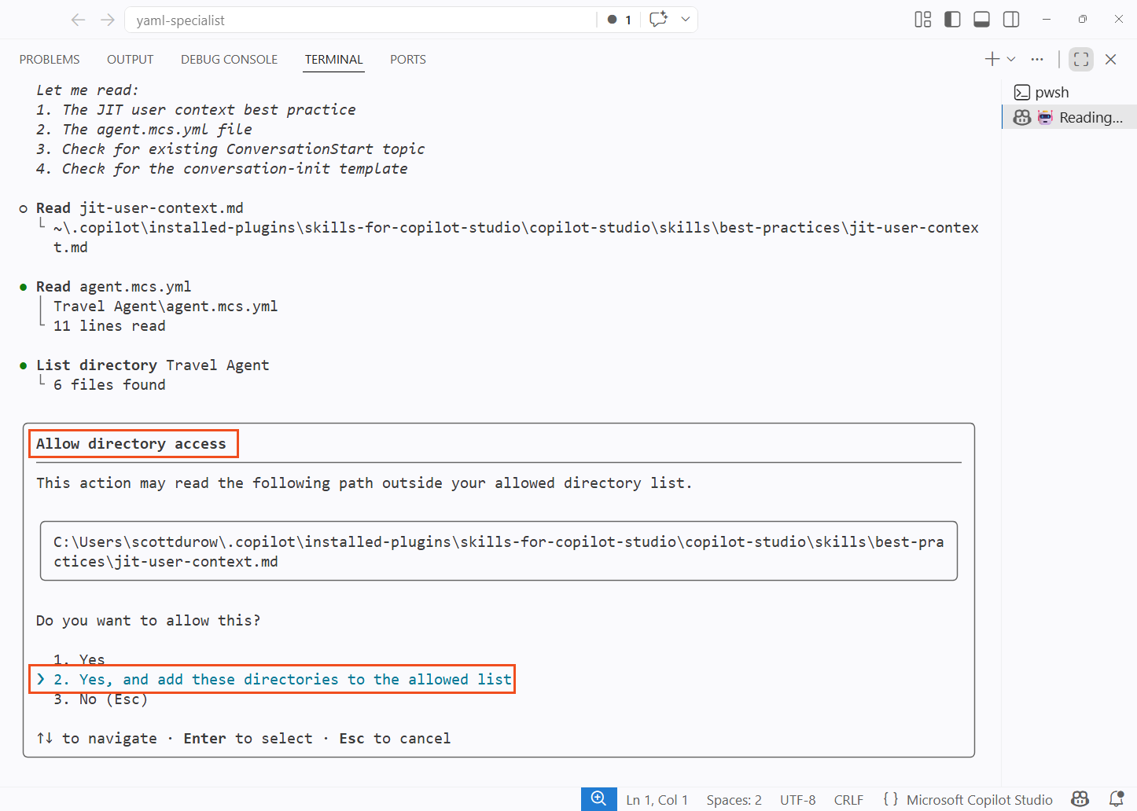Open the customize layout icon
The width and height of the screenshot is (1137, 811).
(x=922, y=20)
